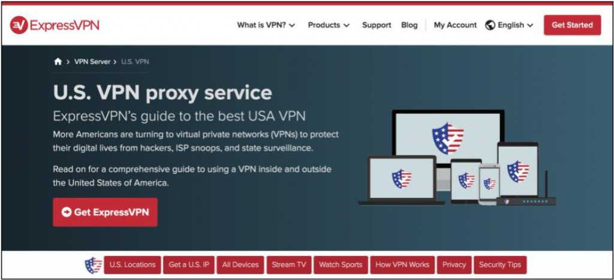The width and height of the screenshot is (614, 280).
Task: Click the ExpressVPN logo
Action: 55,25
